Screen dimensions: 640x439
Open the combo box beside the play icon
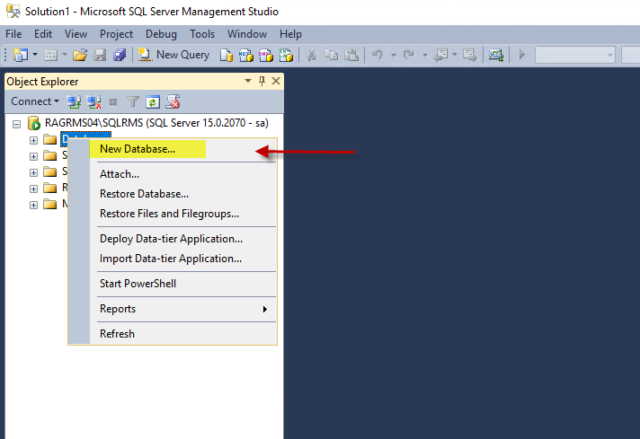pos(574,55)
